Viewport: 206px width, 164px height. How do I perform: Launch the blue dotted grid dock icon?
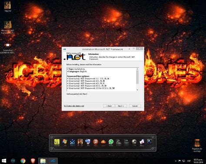72,142
